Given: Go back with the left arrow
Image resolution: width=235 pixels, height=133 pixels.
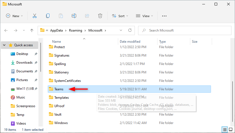Looking at the screenshot, I should (6, 30).
